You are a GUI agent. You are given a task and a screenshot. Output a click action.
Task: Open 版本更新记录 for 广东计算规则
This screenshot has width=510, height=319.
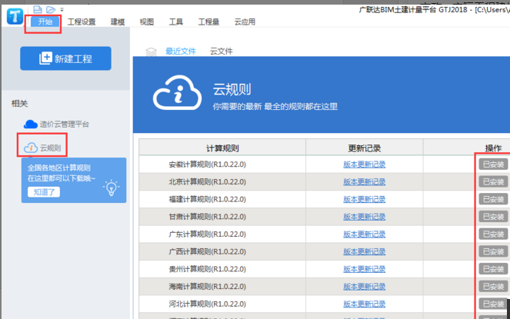(365, 234)
